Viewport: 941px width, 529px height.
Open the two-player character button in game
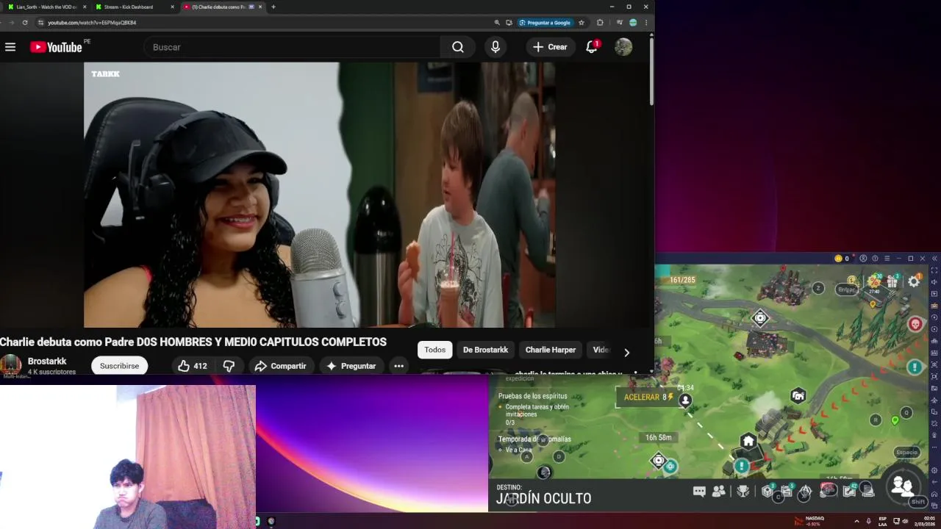click(x=902, y=486)
